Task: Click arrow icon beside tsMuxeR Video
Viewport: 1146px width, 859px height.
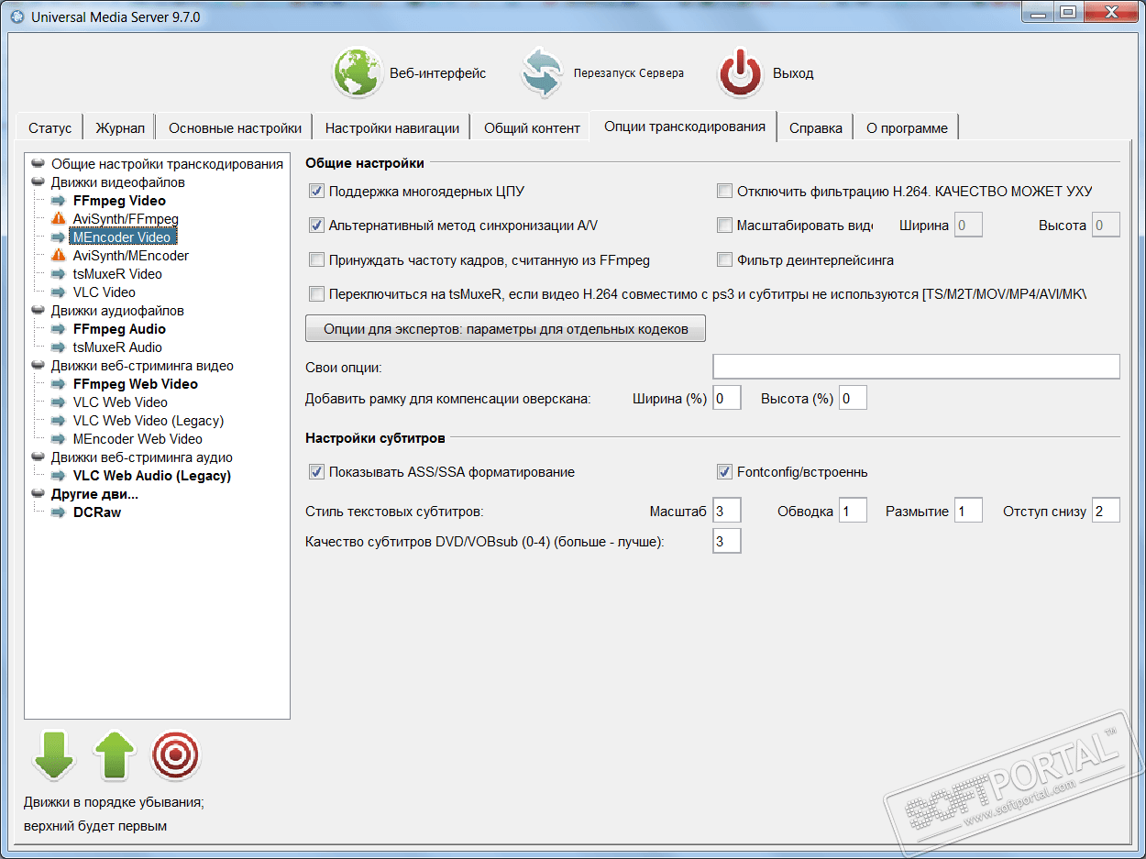Action: (x=59, y=274)
